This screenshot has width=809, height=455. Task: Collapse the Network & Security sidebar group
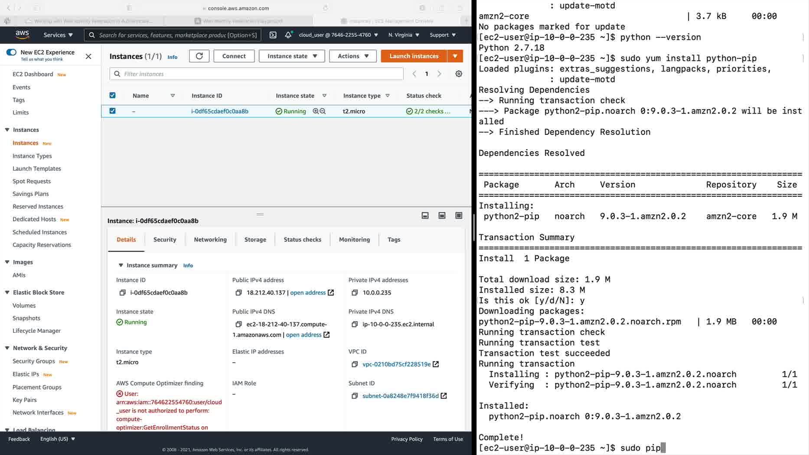(7, 348)
